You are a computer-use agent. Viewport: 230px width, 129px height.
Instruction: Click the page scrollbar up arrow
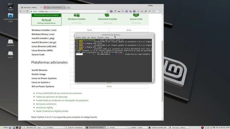click(162, 15)
